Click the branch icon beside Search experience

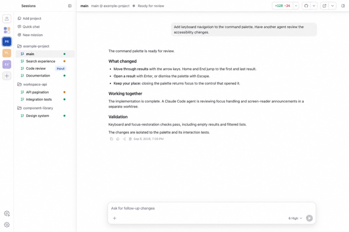22,61
